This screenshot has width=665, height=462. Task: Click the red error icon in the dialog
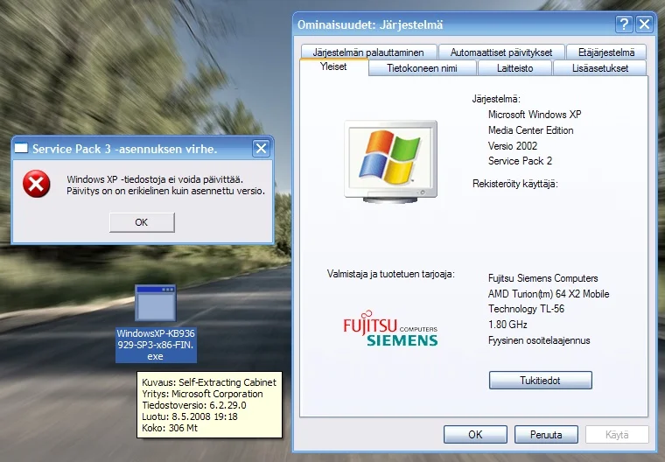point(36,184)
